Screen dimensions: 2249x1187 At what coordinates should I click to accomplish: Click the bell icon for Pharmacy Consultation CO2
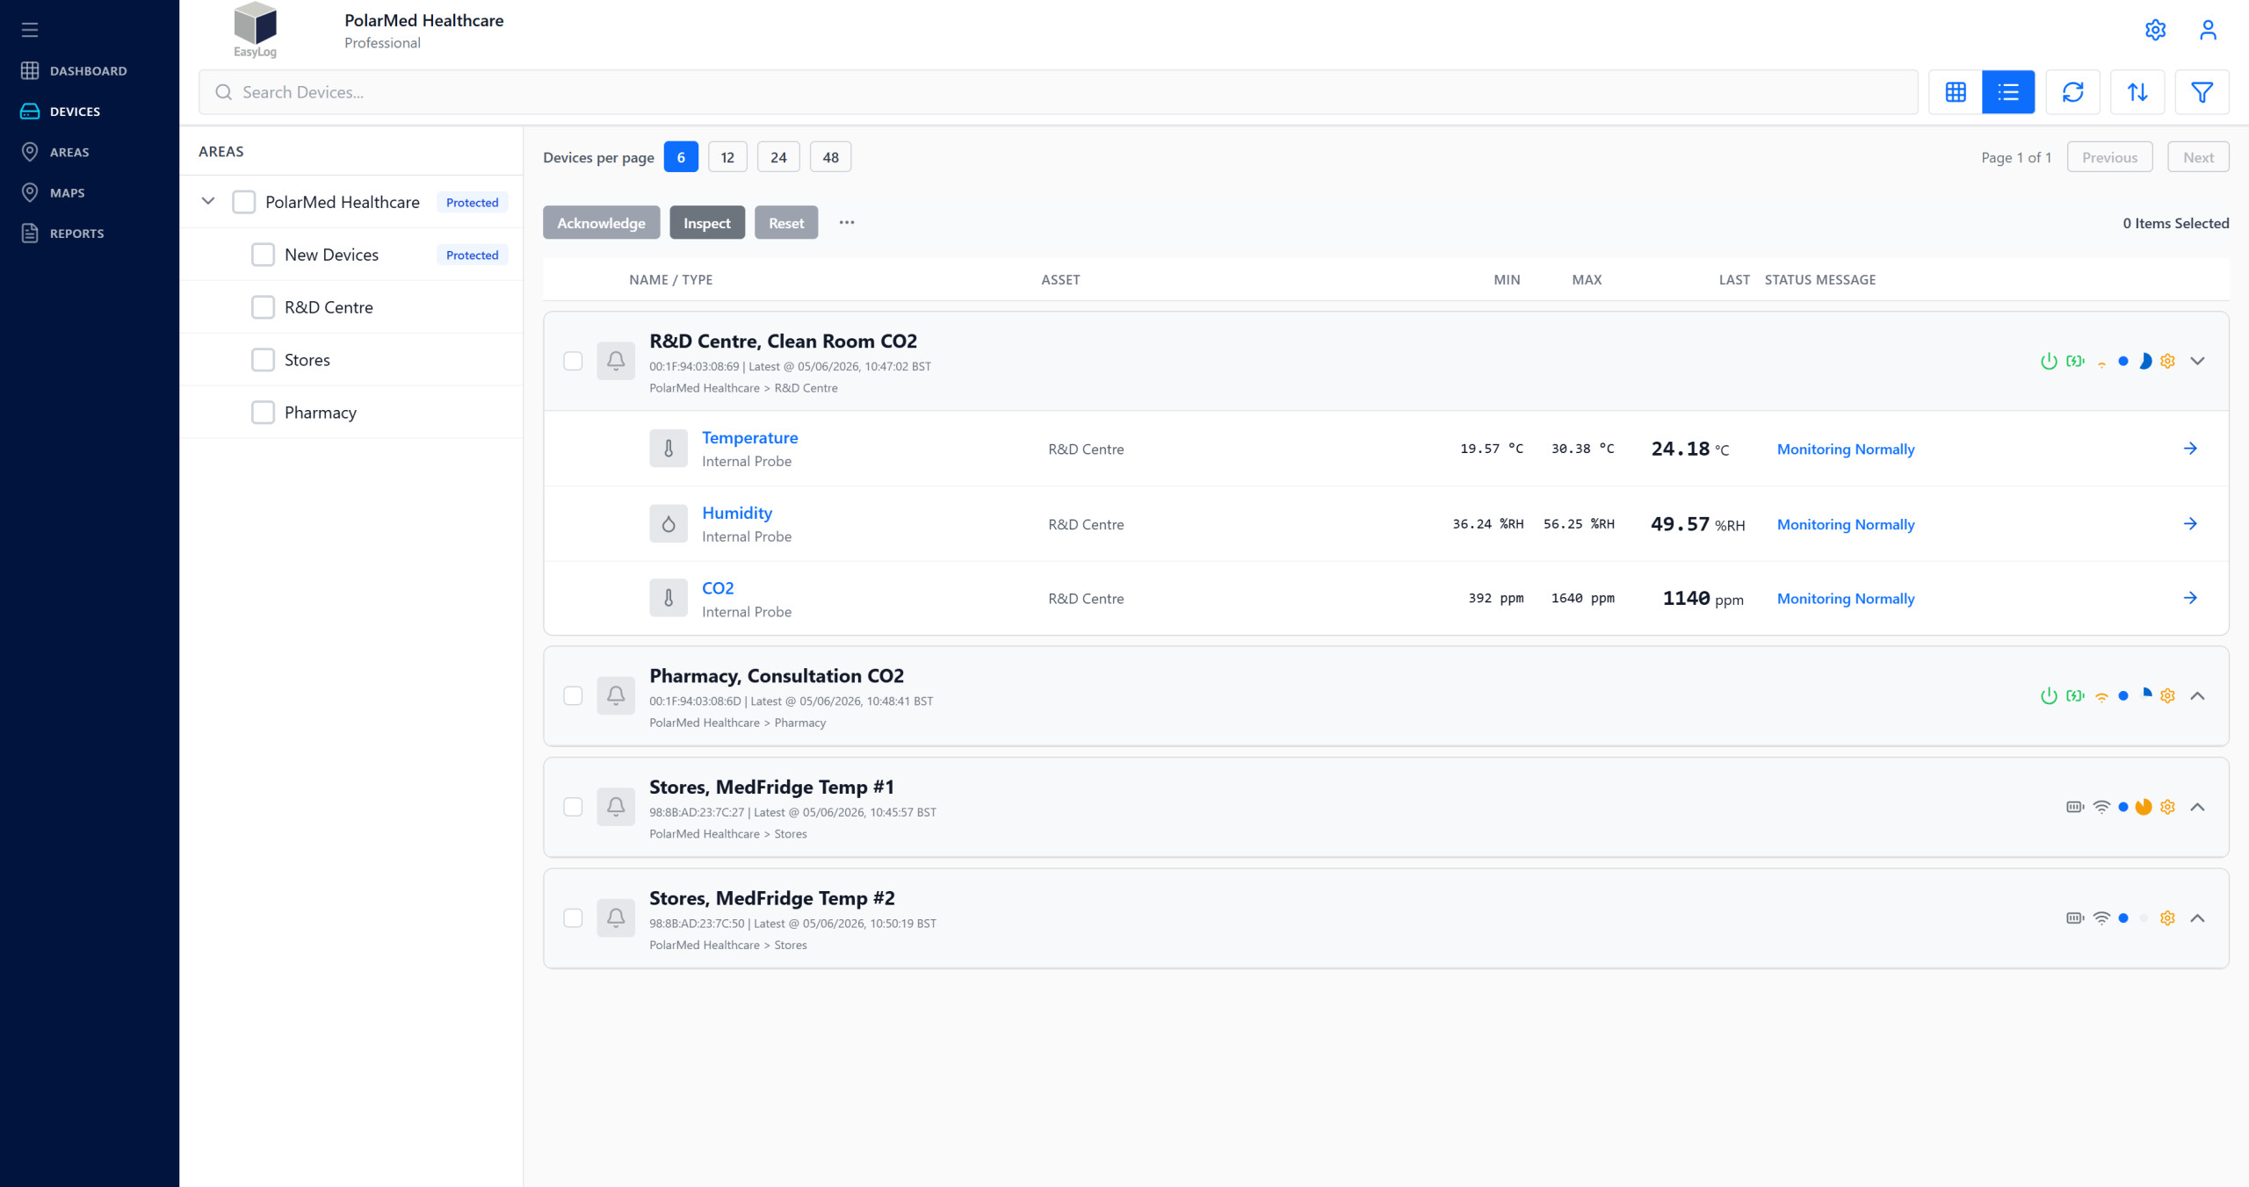[616, 695]
